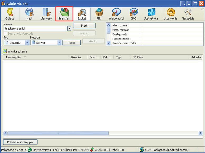Click the Nazwa search text field
This screenshot has height=153, width=205.
(35, 28)
